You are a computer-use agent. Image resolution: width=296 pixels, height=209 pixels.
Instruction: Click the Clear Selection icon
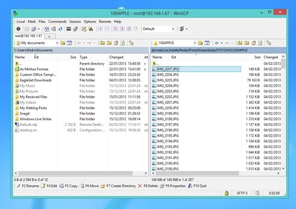pyautogui.click(x=129, y=29)
